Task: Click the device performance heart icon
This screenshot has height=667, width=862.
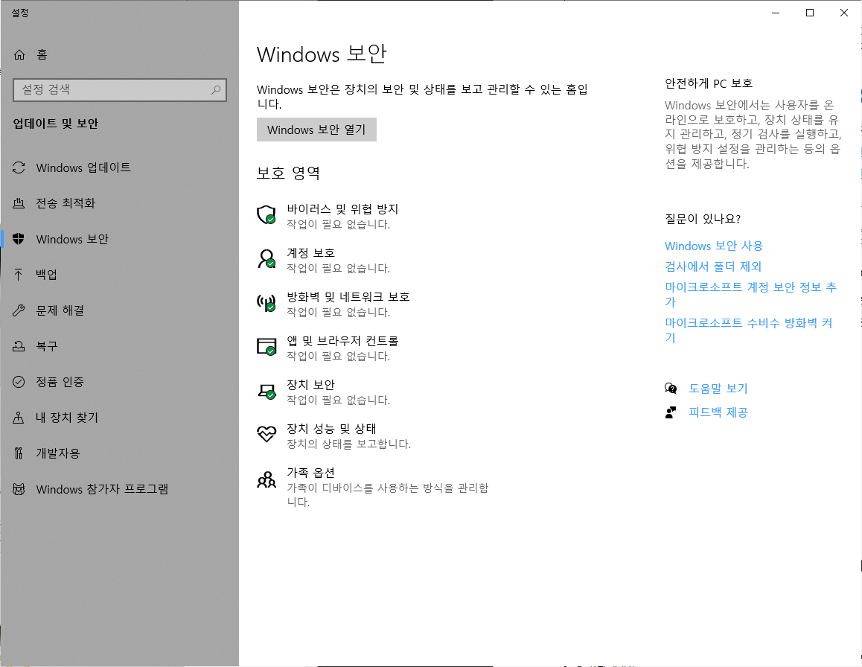Action: [266, 434]
